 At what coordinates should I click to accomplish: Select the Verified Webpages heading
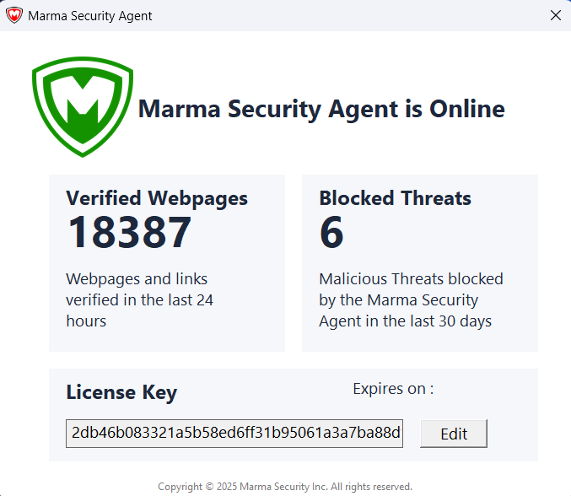coord(157,198)
